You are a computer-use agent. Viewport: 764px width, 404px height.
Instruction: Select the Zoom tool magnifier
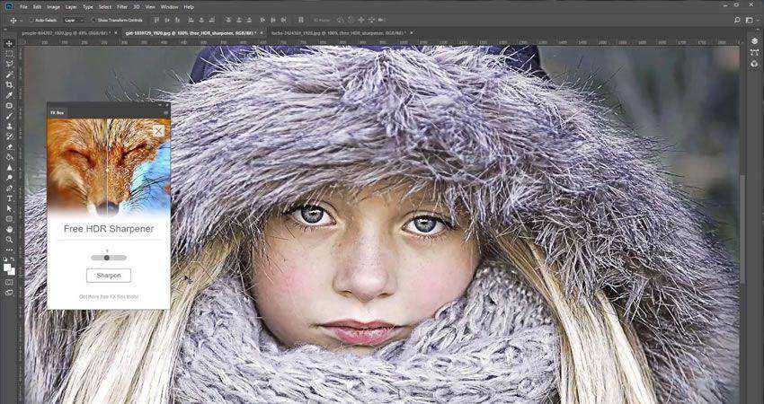9,240
